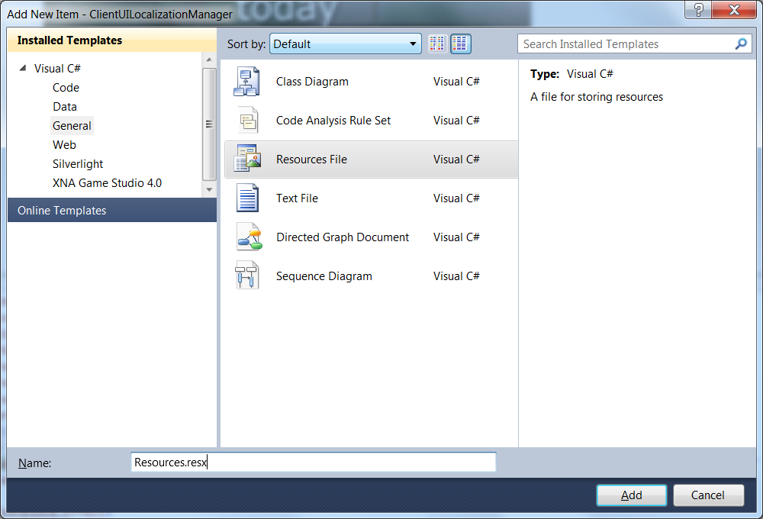
Task: Click the category tree scroll up arrow
Action: (209, 60)
